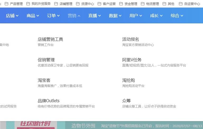Open the 综合 menu
Viewport: 203px width, 129px height.
tap(177, 16)
